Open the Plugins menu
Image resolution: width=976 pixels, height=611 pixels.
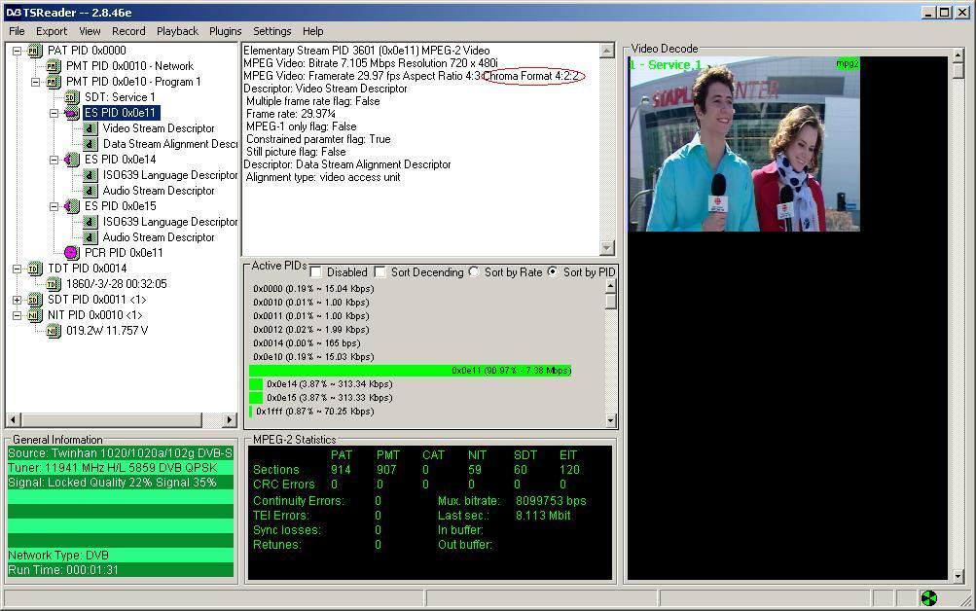tap(225, 31)
